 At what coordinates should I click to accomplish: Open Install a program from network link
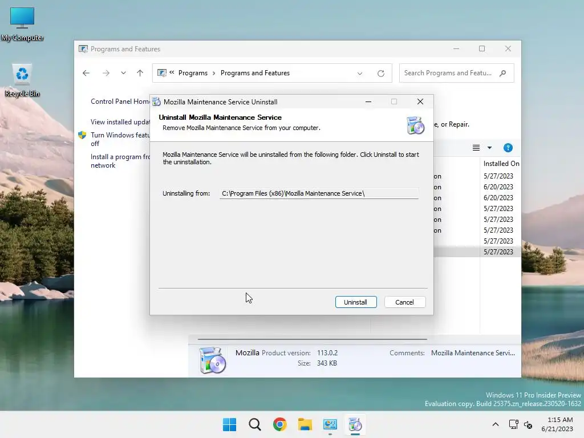(x=120, y=161)
